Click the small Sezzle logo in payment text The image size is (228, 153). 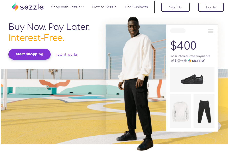[x=196, y=60]
